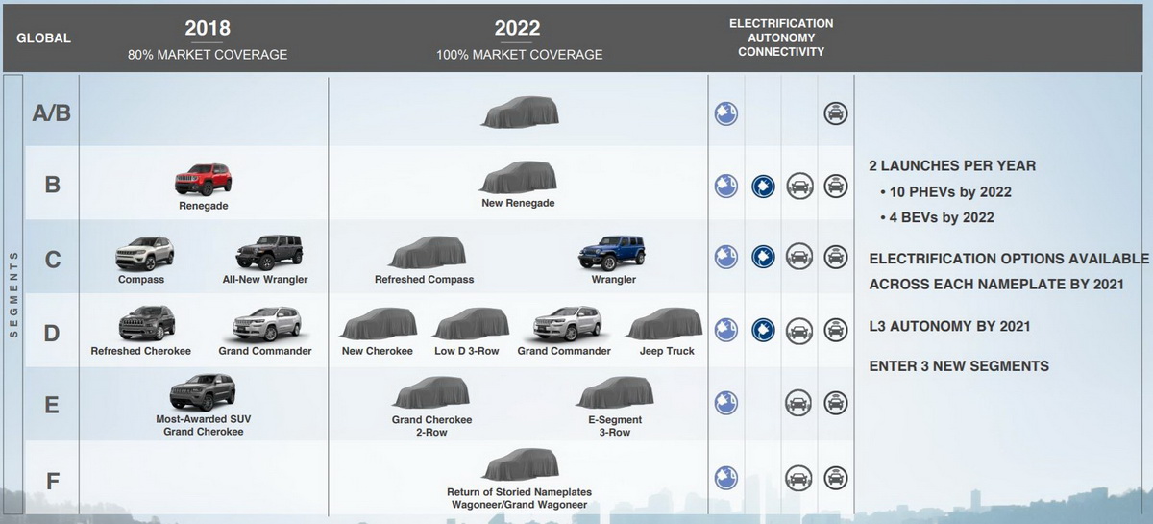The height and width of the screenshot is (524, 1153).
Task: Click the plain car autonomy icon in segment C row
Action: (799, 257)
